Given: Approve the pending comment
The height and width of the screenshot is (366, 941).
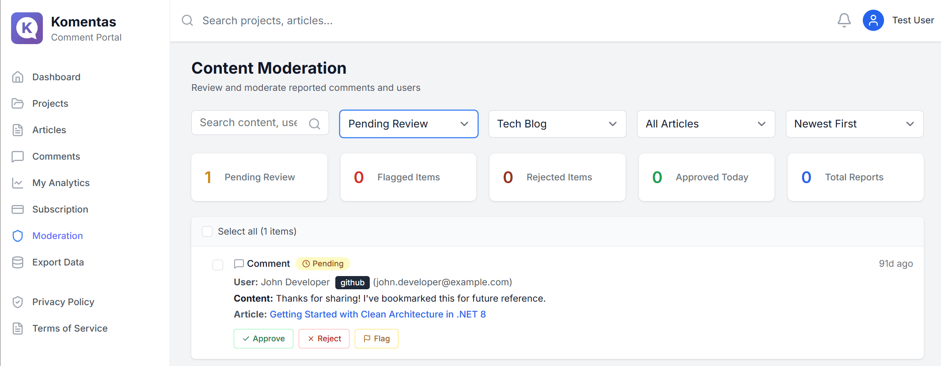Looking at the screenshot, I should point(263,339).
